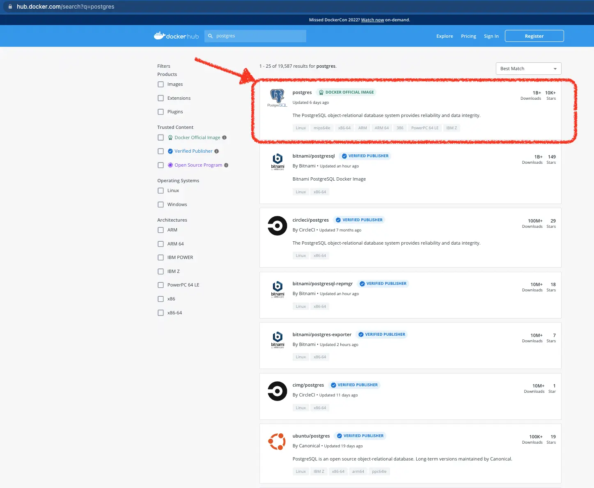Click the IBM Z tag on ubuntu/postgres
This screenshot has width=594, height=488.
click(319, 472)
